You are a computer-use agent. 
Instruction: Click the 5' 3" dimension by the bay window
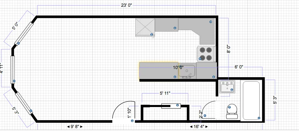[x=15, y=111]
